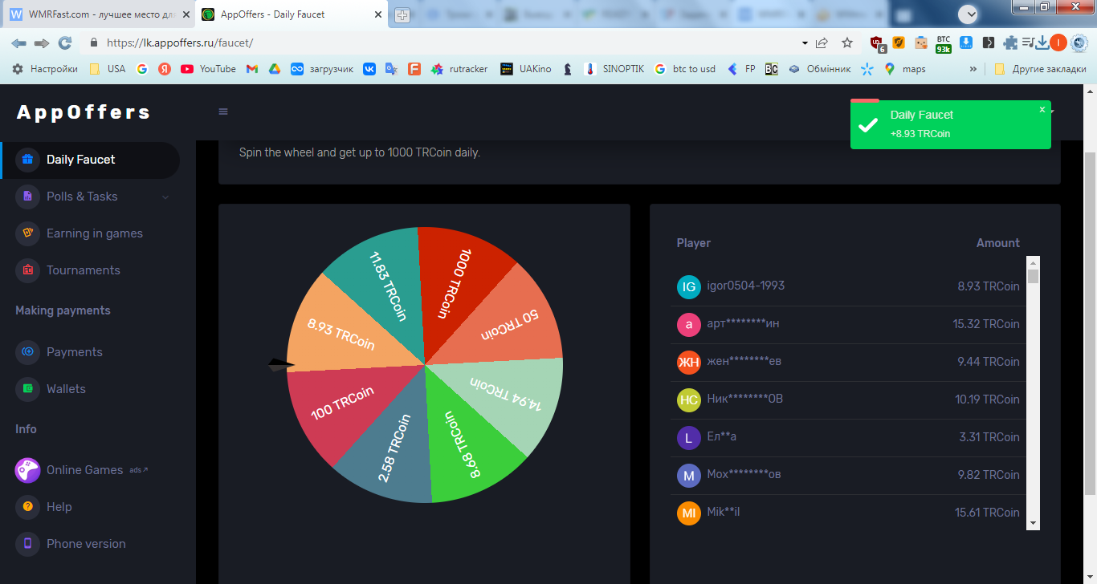Click the Online Games controller icon

click(x=27, y=470)
